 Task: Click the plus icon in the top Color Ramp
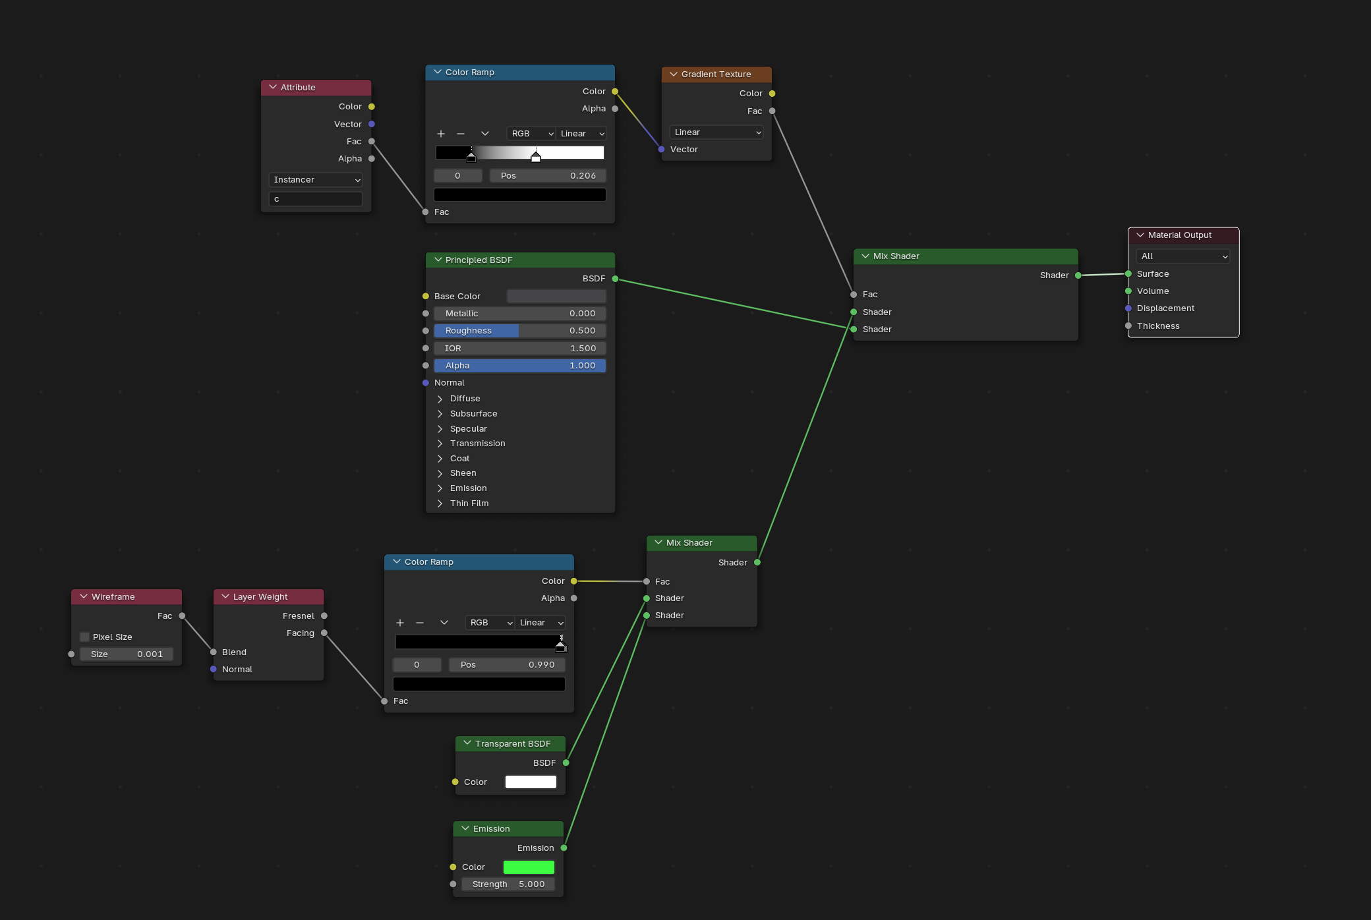[441, 134]
